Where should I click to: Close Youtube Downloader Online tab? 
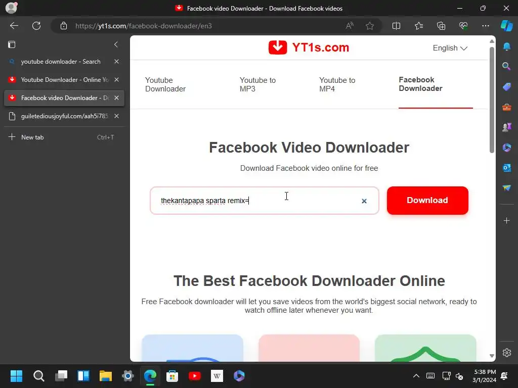click(117, 79)
